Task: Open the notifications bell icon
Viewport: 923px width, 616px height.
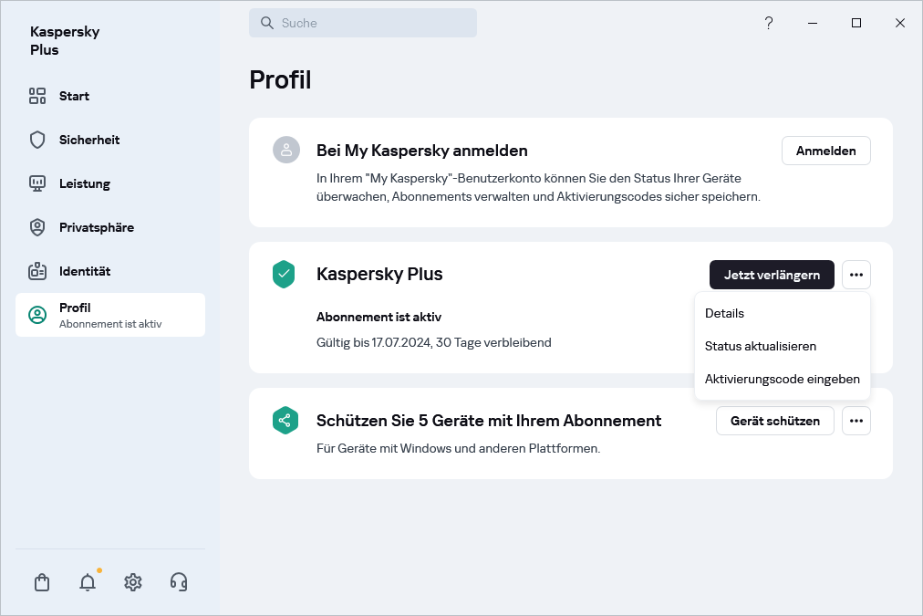Action: (88, 582)
